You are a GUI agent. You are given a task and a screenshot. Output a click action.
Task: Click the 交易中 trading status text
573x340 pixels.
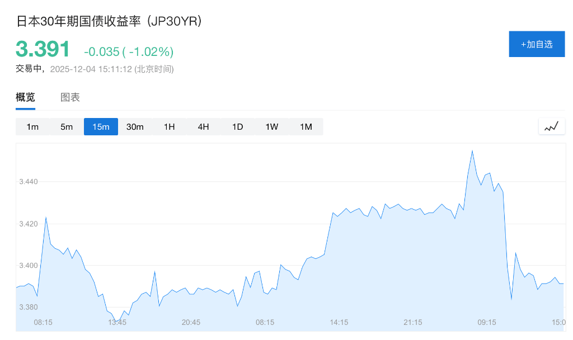[29, 69]
